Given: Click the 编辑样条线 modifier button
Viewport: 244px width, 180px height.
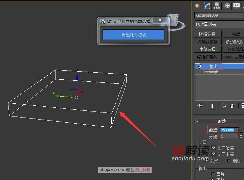Looking at the screenshot, I should click(x=207, y=57).
